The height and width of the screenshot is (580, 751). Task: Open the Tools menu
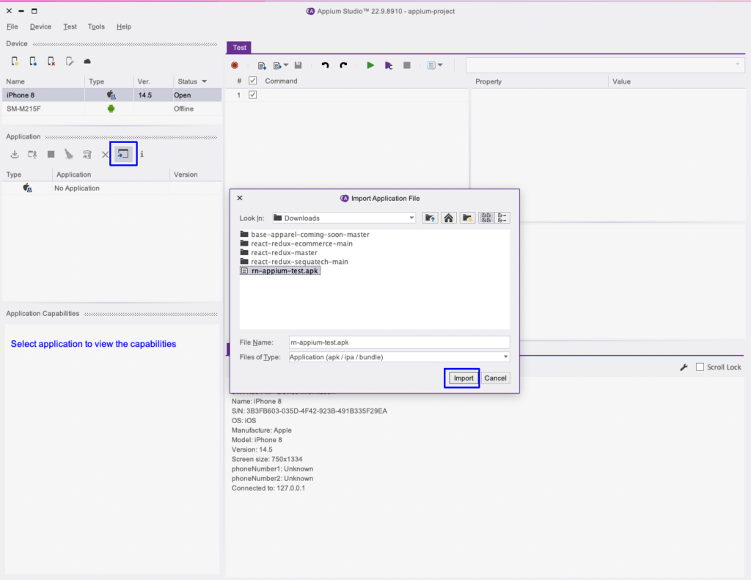click(x=96, y=27)
